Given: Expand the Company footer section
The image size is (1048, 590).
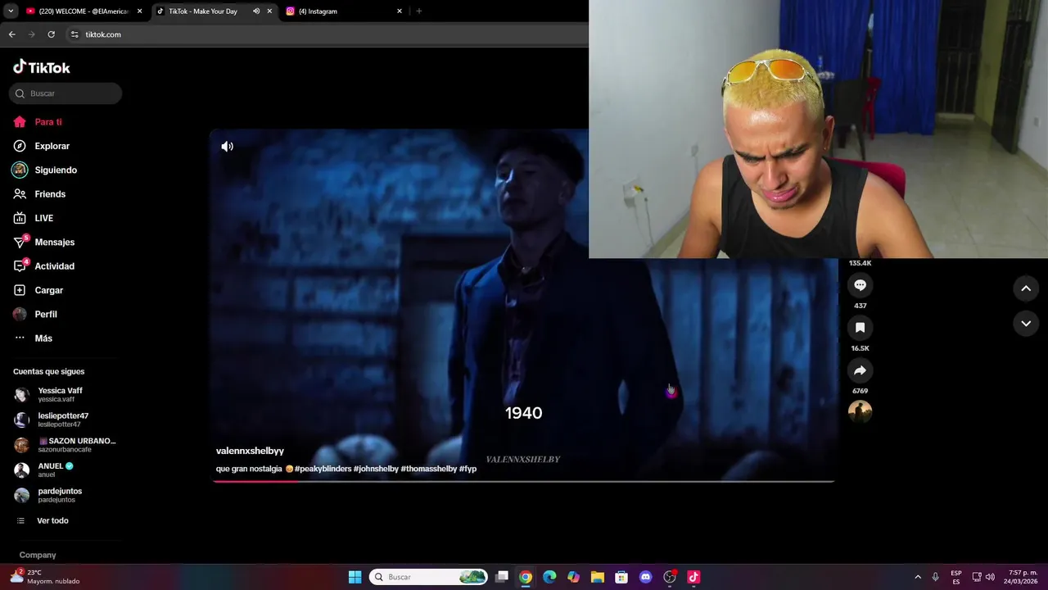Looking at the screenshot, I should coord(38,555).
